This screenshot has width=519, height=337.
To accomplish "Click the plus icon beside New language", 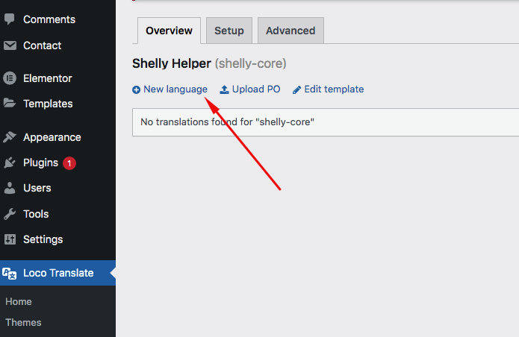I will pos(136,89).
